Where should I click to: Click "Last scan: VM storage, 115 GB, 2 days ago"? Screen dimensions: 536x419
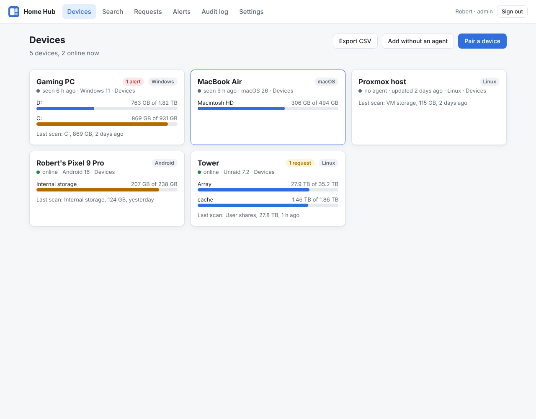[x=413, y=103]
